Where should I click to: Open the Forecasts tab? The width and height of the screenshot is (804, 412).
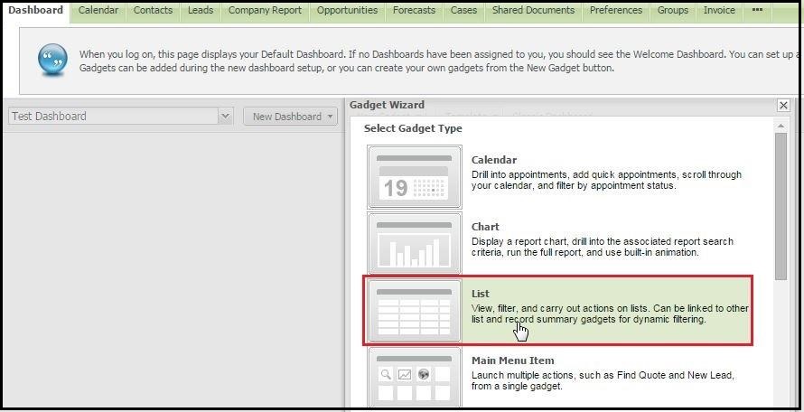point(414,11)
